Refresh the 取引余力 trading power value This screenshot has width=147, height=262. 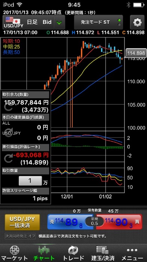8,108
